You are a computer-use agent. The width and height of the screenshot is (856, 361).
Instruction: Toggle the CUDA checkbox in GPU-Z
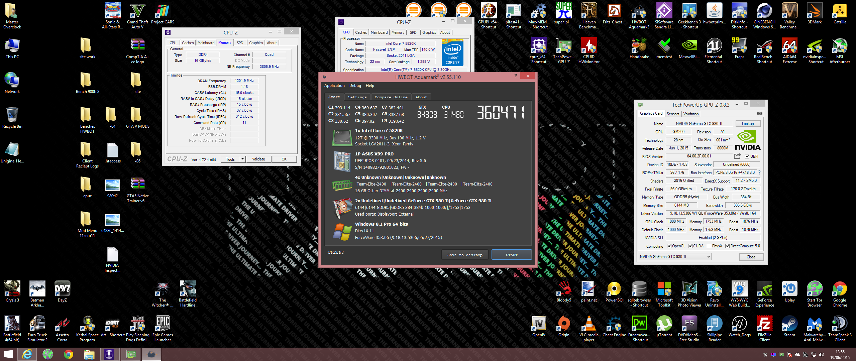[690, 246]
